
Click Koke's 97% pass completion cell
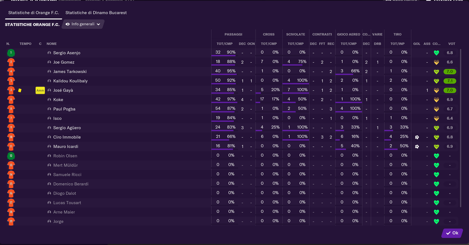(x=231, y=99)
